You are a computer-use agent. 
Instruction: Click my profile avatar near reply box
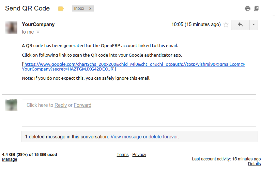pyautogui.click(x=11, y=105)
